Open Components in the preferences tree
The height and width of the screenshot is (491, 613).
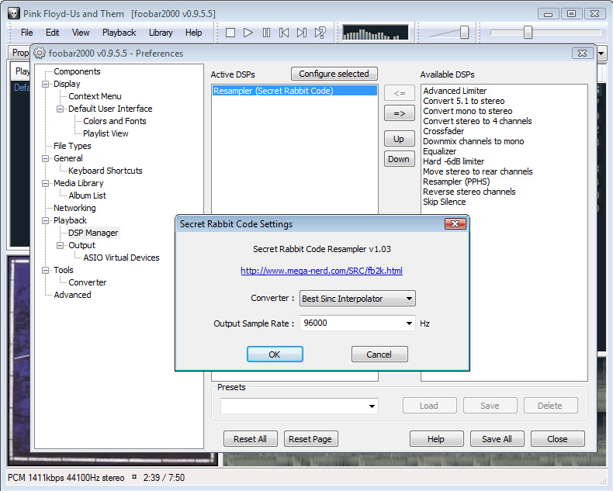click(77, 71)
